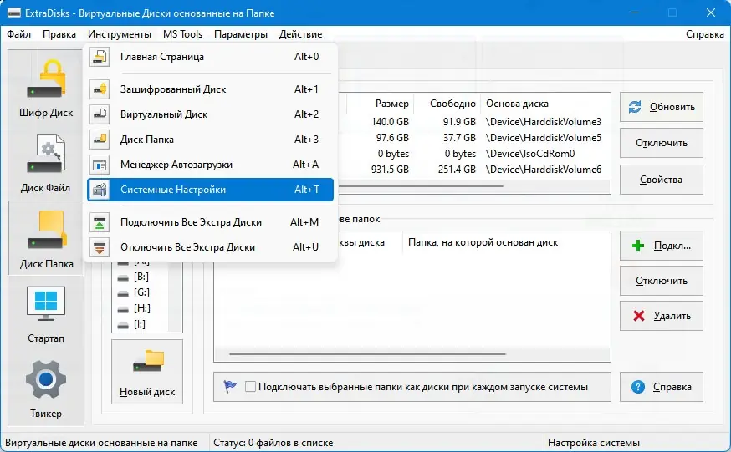Open the MS Tools menu
The height and width of the screenshot is (452, 731).
(182, 34)
